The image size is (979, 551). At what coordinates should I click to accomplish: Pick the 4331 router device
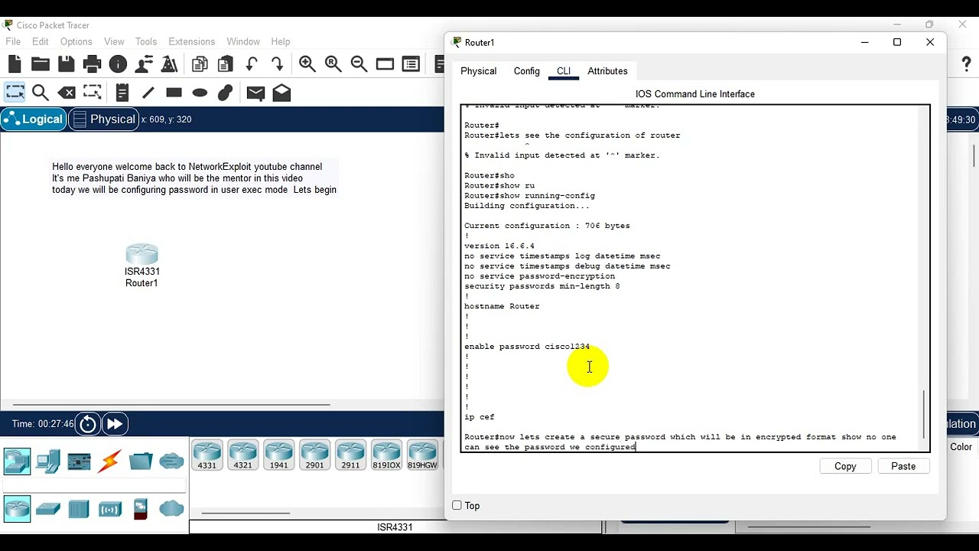pos(207,455)
